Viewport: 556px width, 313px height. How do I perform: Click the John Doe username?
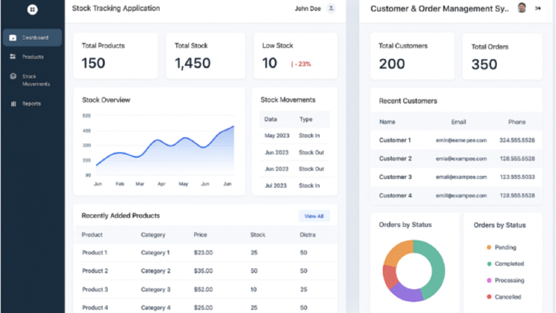click(x=308, y=8)
